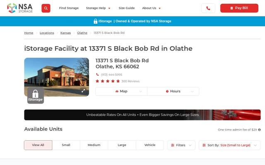Click 'Owned & Operated by NSA Storage' text
Viewport: 265px width, 165px height.
point(143,21)
